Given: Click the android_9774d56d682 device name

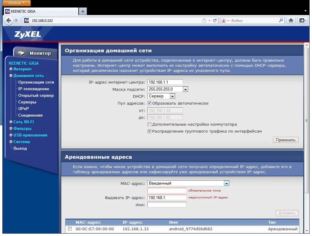Looking at the screenshot, I should [x=191, y=229].
